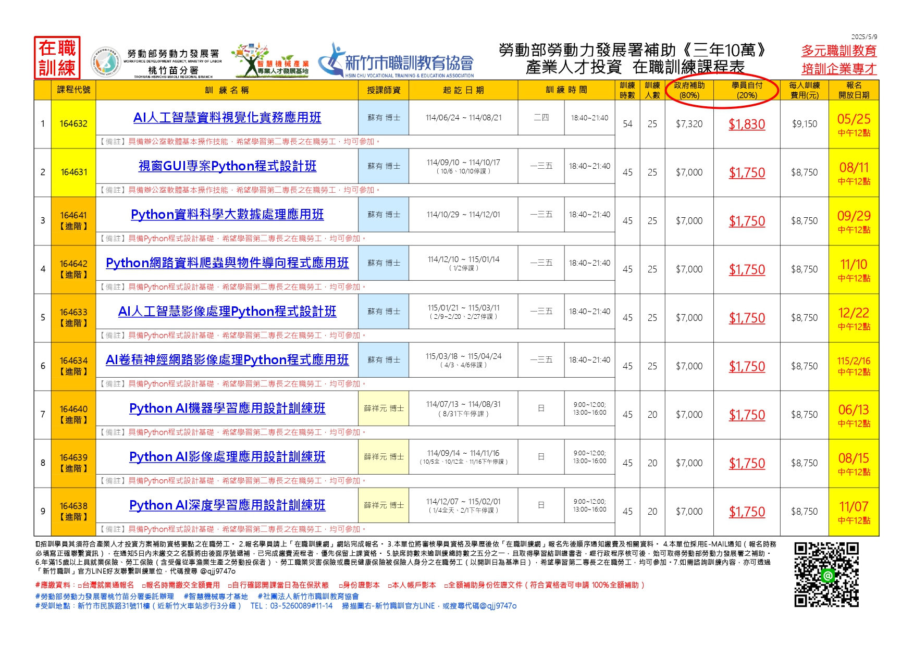The width and height of the screenshot is (914, 646).
Task: Click the 11/07 registration date cell
Action: pyautogui.click(x=854, y=512)
